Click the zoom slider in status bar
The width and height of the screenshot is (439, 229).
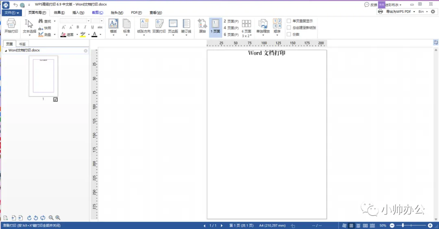tap(411, 225)
